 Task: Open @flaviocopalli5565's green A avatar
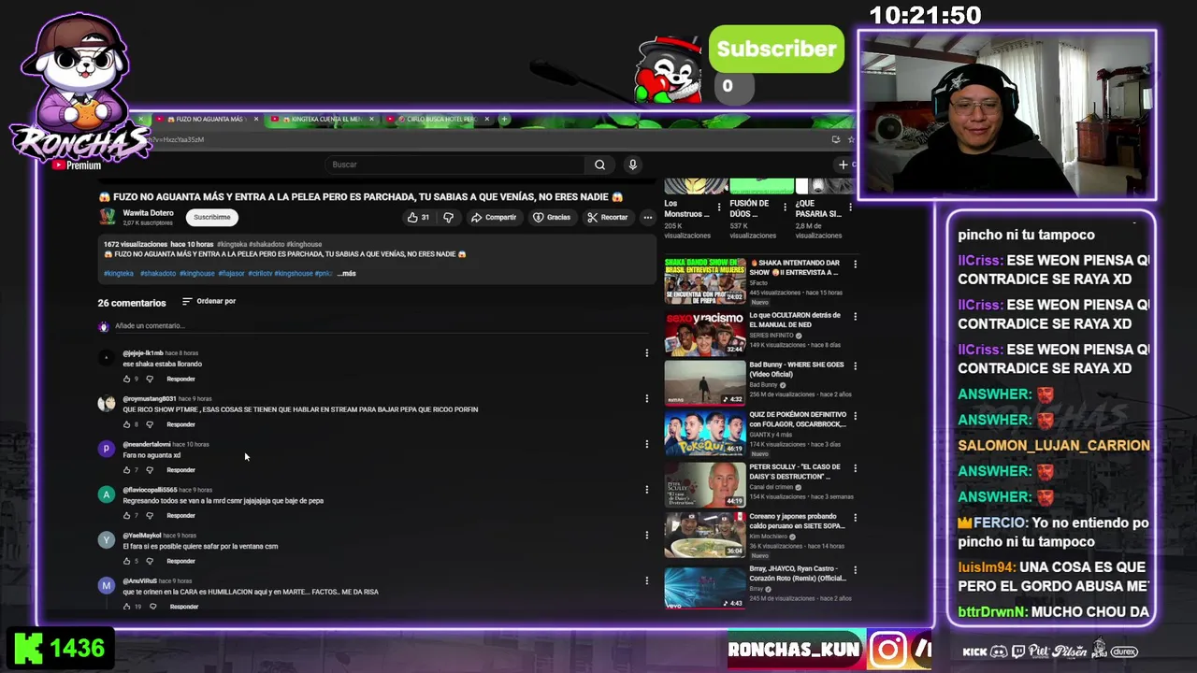click(x=106, y=494)
